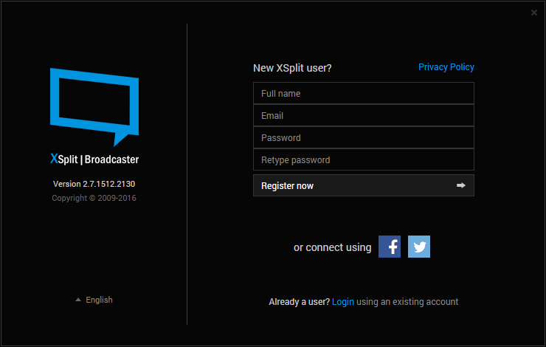The height and width of the screenshot is (347, 546).
Task: Click the Full name field
Action: [x=364, y=93]
